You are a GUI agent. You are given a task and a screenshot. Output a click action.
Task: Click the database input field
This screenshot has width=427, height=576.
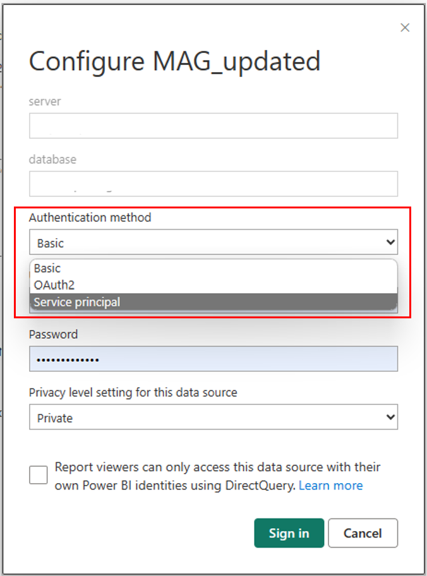pos(213,184)
